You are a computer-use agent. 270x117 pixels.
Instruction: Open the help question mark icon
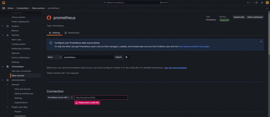pos(256,2)
